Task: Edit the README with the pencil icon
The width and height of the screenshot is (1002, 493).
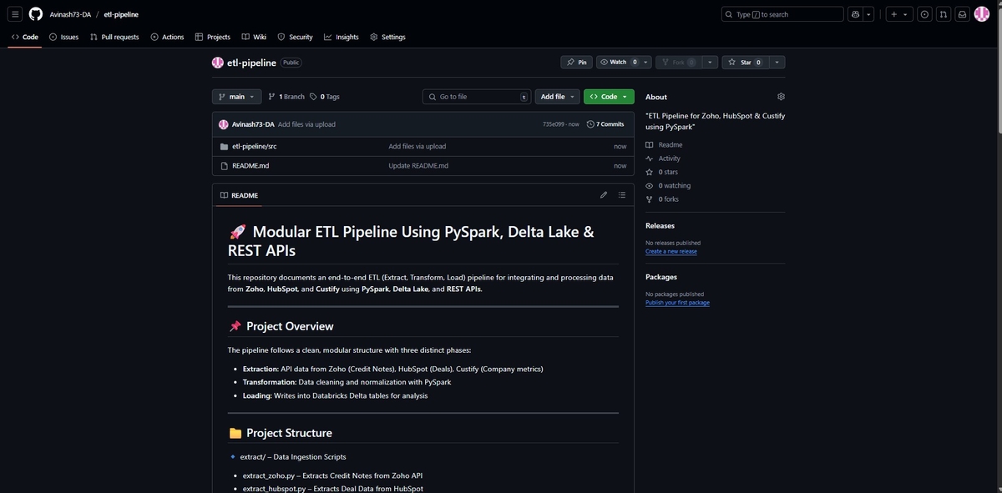Action: coord(603,195)
